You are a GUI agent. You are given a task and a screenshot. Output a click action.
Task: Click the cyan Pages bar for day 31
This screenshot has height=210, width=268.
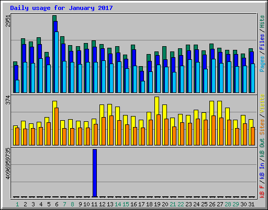[253, 78]
